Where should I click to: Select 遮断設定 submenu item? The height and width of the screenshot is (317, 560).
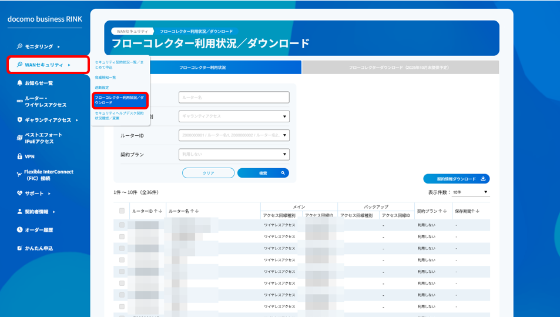pos(102,87)
